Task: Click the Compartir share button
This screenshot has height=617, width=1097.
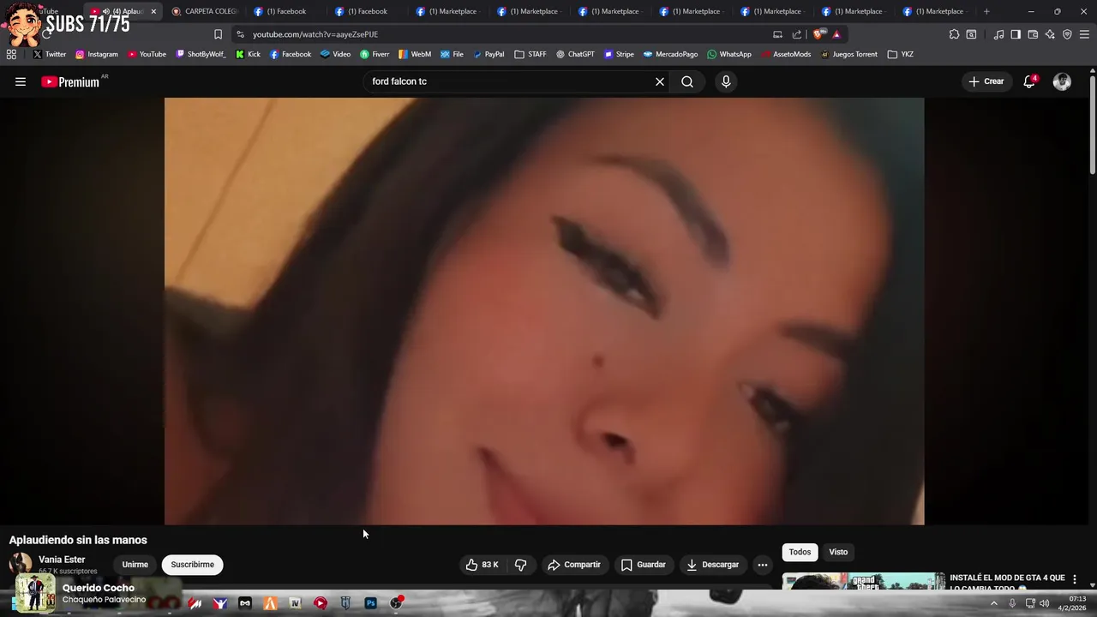Action: pos(574,565)
